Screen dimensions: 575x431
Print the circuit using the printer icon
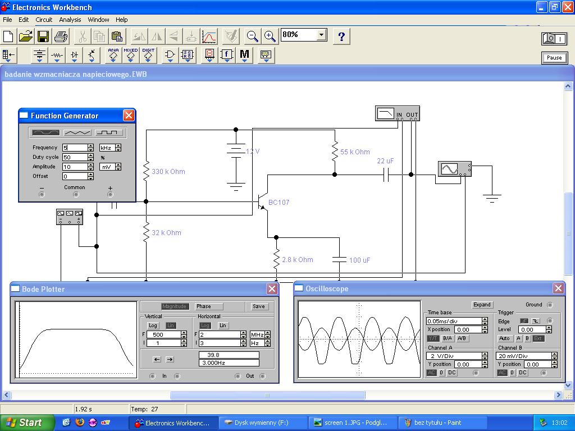click(61, 36)
